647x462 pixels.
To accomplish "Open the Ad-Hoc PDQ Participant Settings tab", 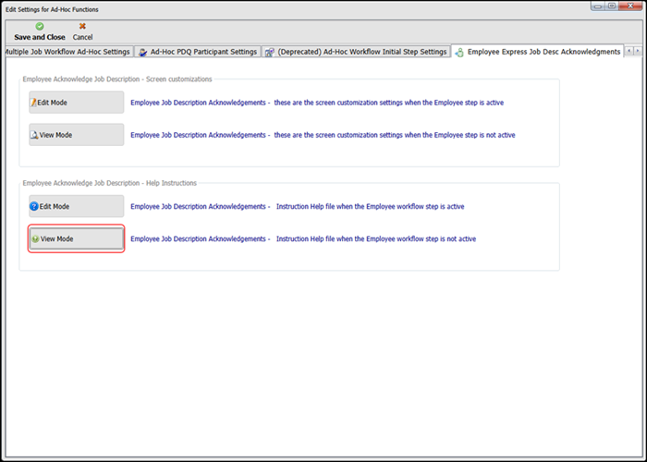I will pyautogui.click(x=198, y=52).
